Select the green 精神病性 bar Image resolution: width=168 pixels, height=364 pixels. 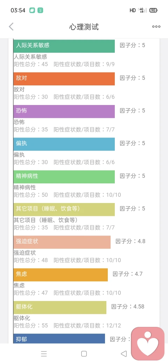(x=64, y=177)
